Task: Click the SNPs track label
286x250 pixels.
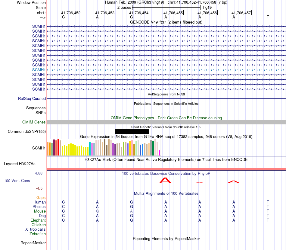Action: 41,113
